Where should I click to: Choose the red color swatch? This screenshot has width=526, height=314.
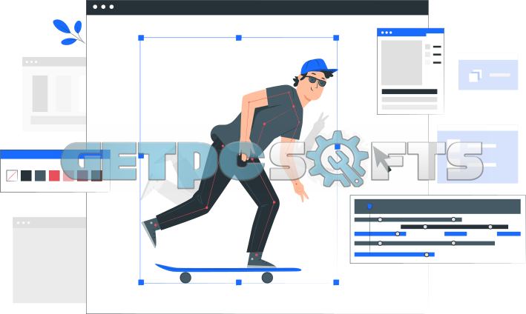click(x=54, y=176)
